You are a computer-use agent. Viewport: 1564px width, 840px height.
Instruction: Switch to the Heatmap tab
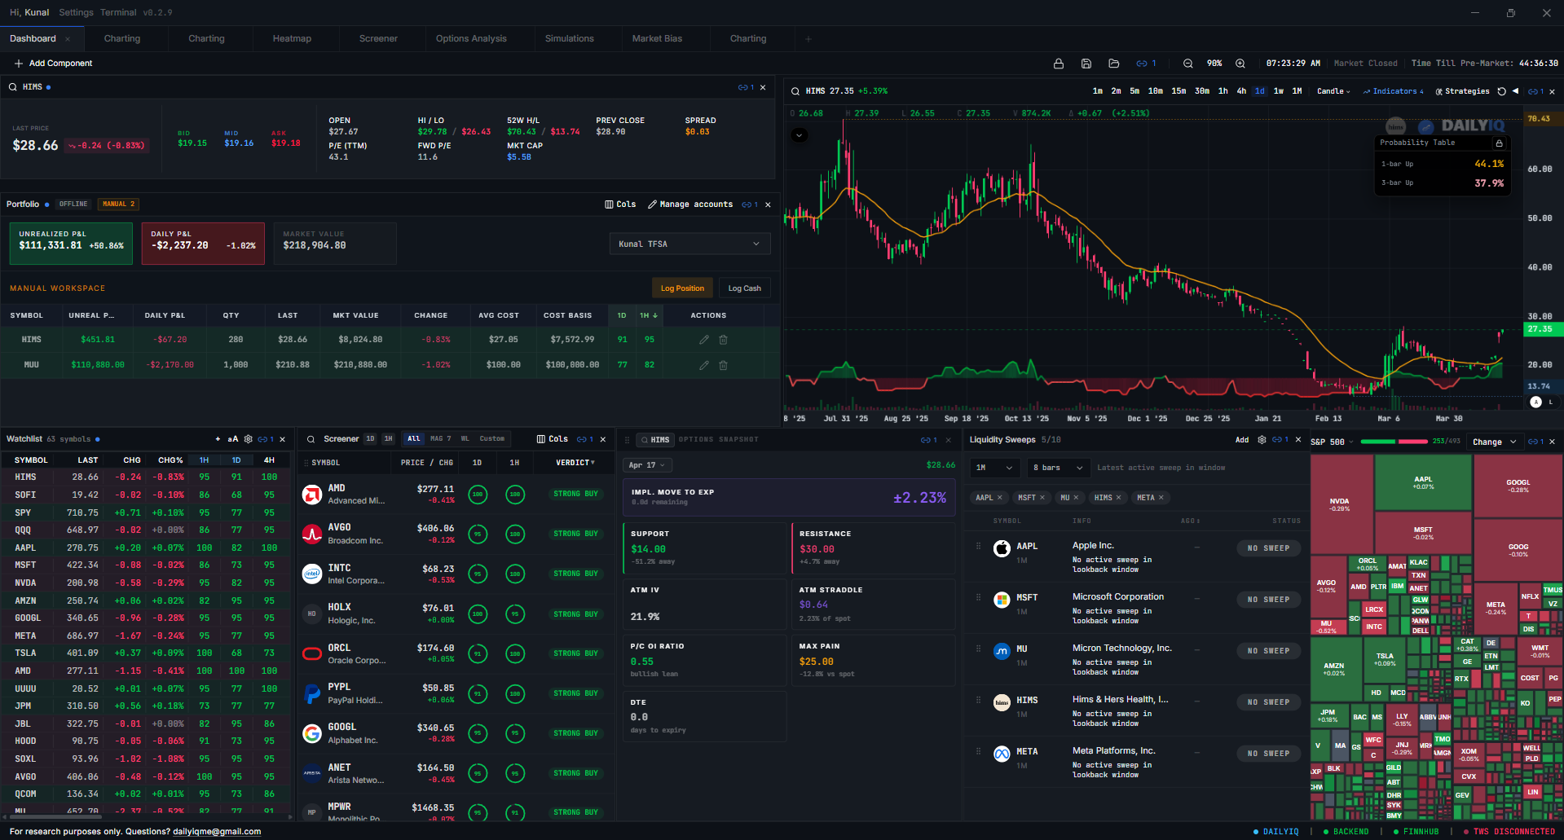292,38
